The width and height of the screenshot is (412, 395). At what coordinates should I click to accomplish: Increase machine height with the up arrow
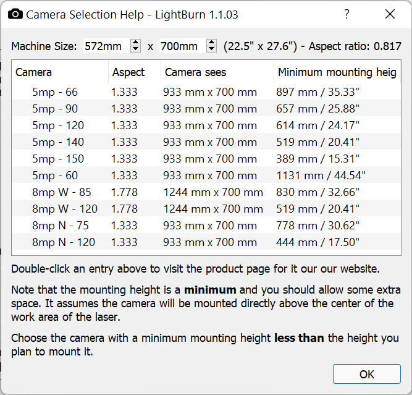[211, 43]
